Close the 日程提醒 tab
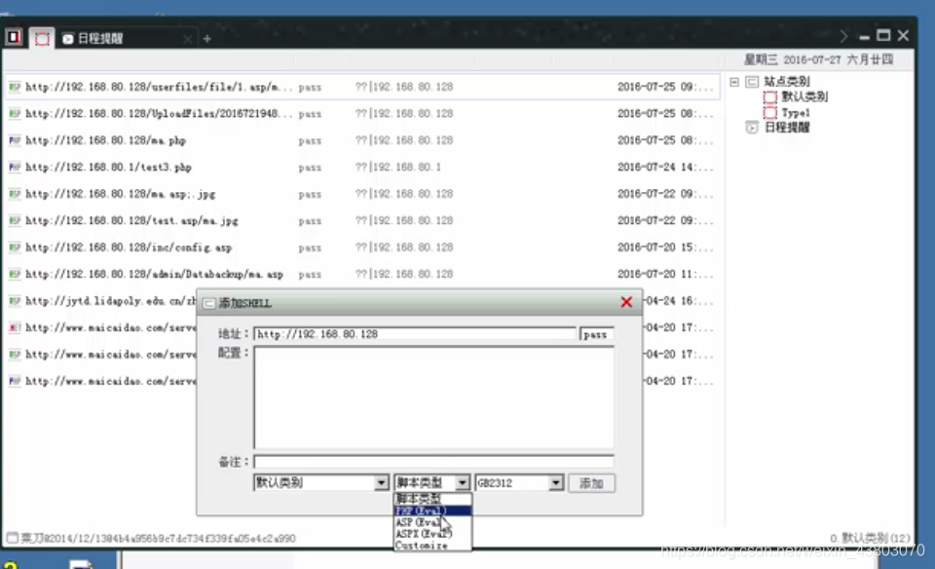The width and height of the screenshot is (935, 569). pos(188,39)
